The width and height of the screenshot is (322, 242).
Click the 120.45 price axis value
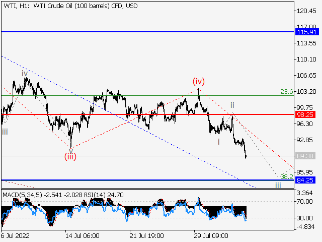point(306,11)
